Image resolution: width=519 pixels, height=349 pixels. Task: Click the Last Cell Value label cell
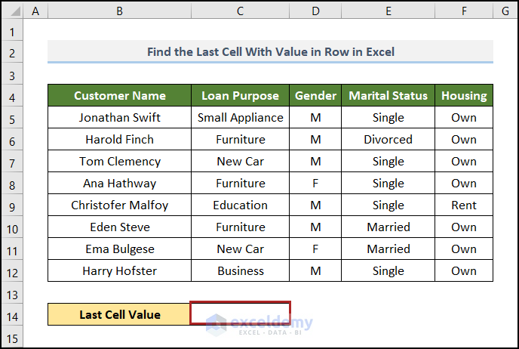[x=119, y=314]
